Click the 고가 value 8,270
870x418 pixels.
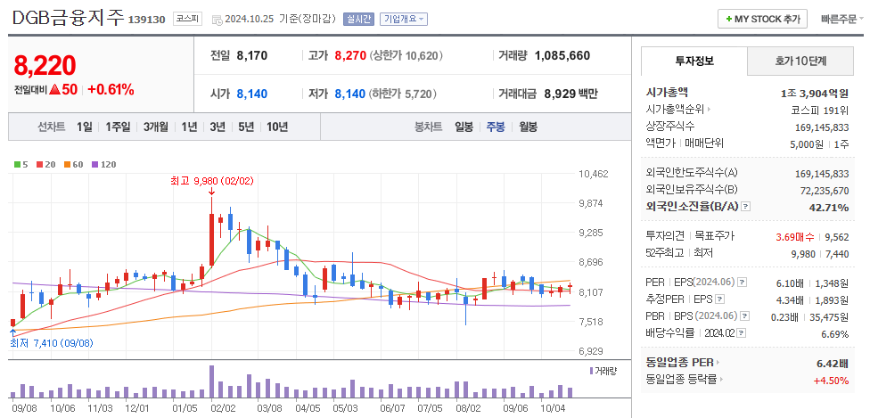click(350, 55)
